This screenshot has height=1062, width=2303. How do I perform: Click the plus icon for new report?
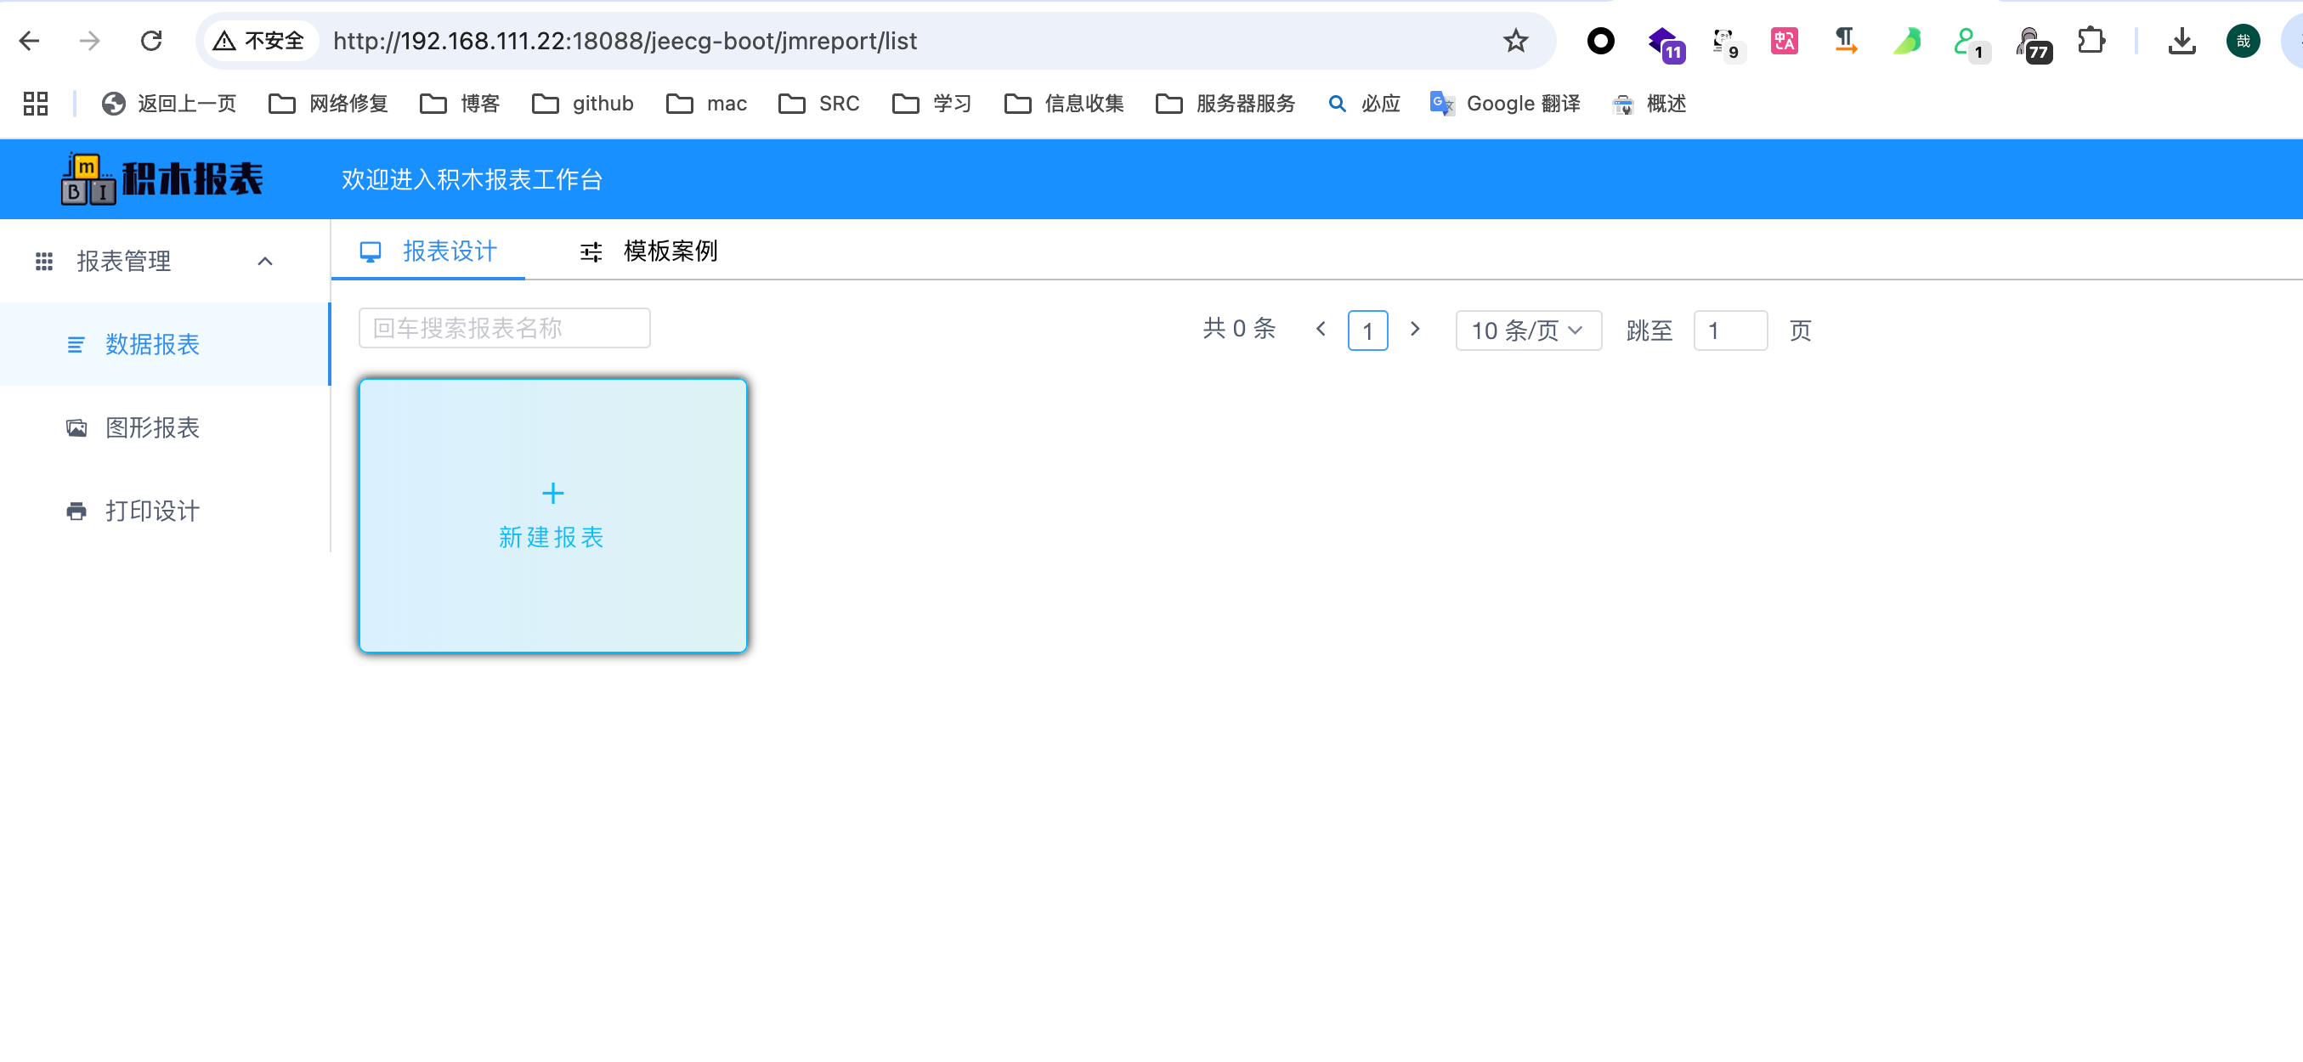[552, 493]
